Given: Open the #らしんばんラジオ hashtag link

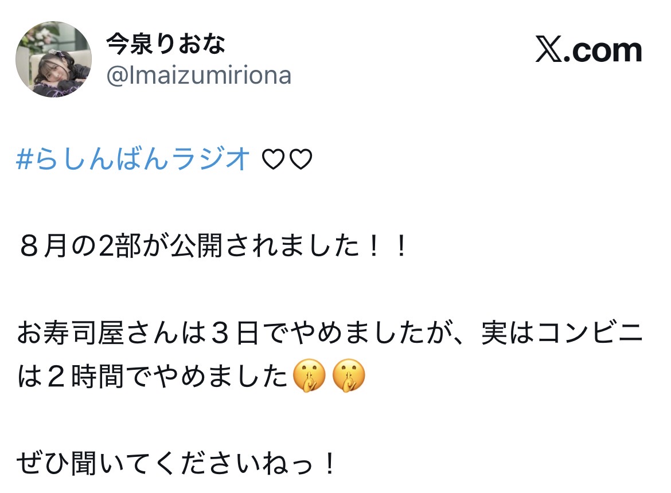Looking at the screenshot, I should [133, 159].
